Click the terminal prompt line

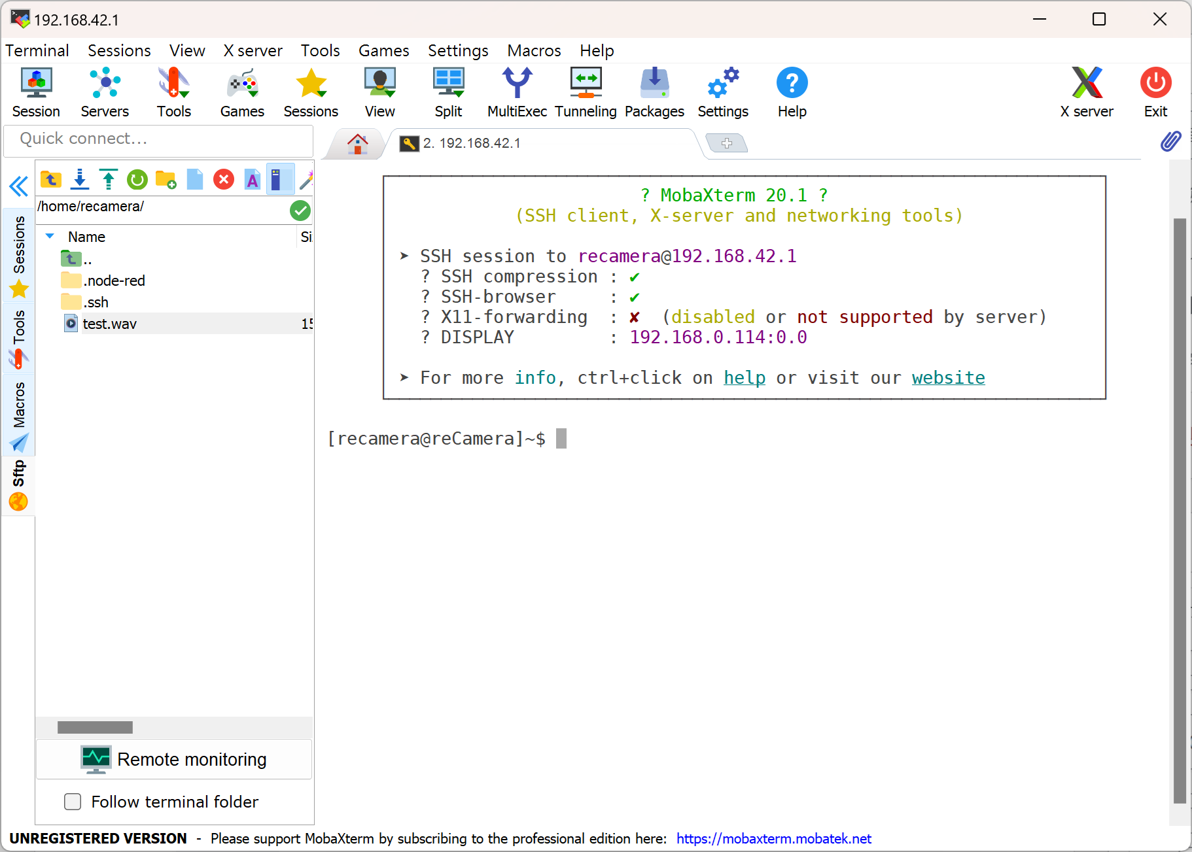click(447, 438)
